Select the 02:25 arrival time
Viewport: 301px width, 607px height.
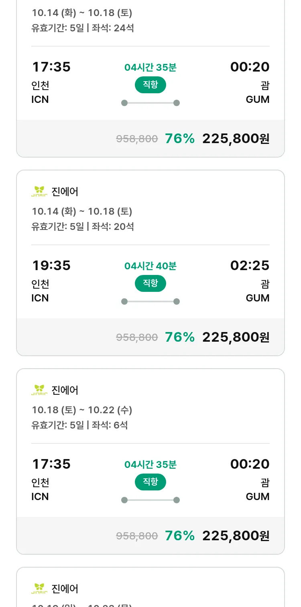point(250,265)
